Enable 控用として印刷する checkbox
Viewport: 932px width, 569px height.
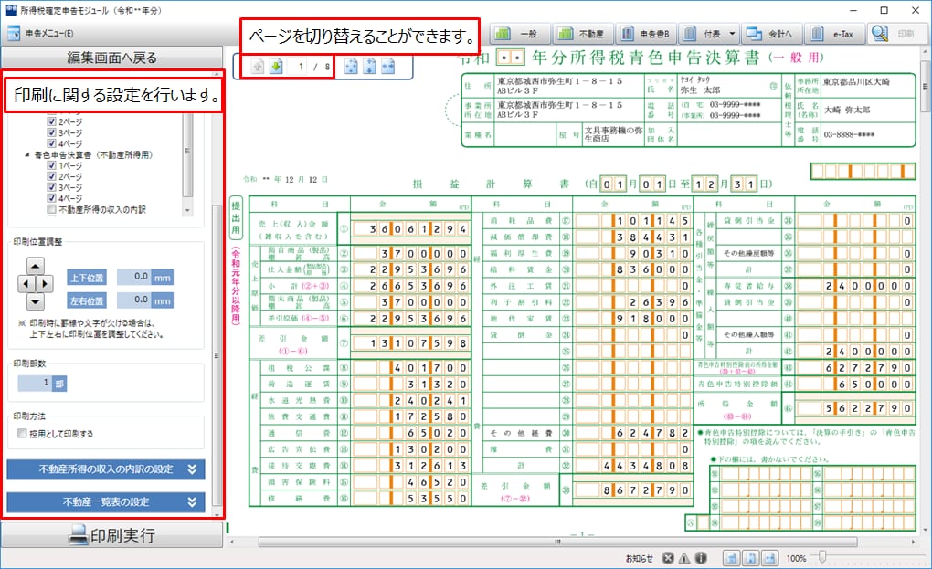tap(22, 433)
